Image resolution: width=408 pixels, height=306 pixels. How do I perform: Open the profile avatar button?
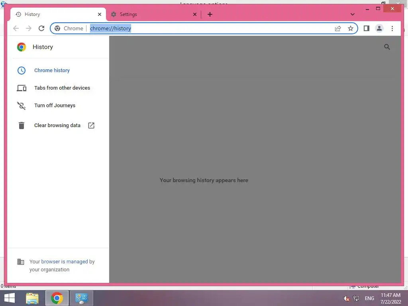pyautogui.click(x=379, y=28)
